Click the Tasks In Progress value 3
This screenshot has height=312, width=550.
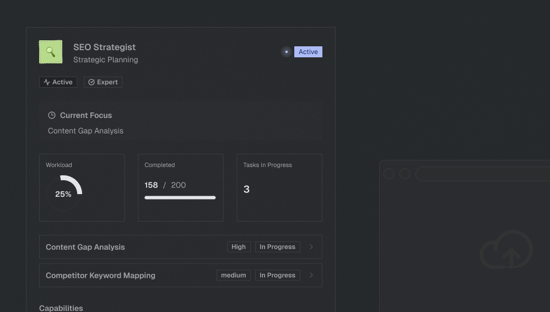(x=246, y=189)
